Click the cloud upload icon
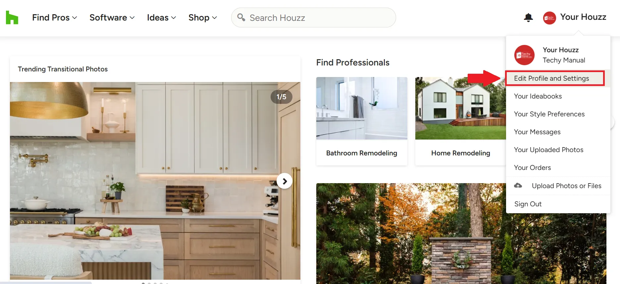 point(518,185)
